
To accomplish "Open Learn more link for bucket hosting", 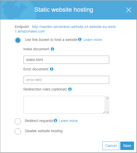I will [93, 40].
